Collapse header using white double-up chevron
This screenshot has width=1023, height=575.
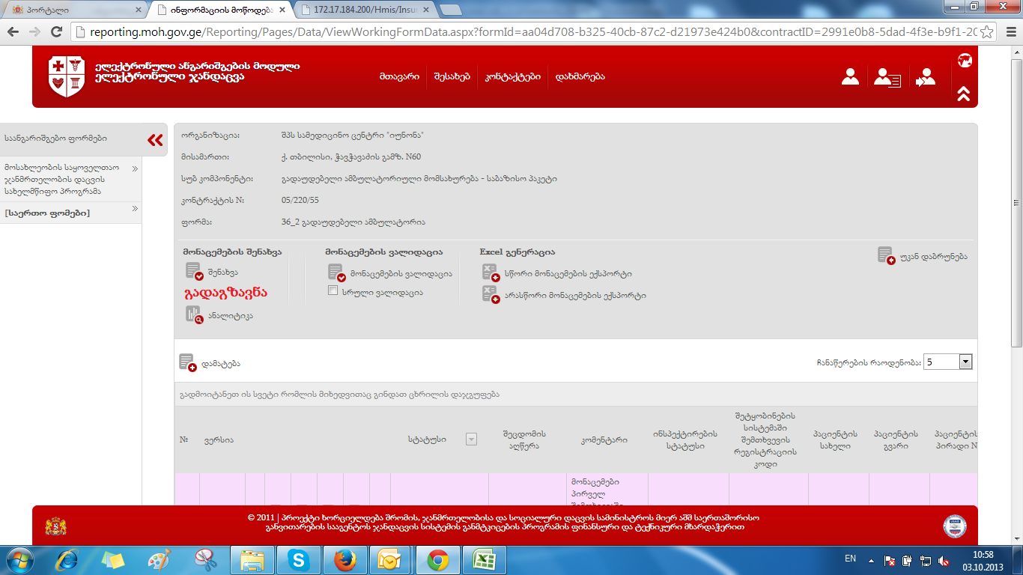click(964, 94)
